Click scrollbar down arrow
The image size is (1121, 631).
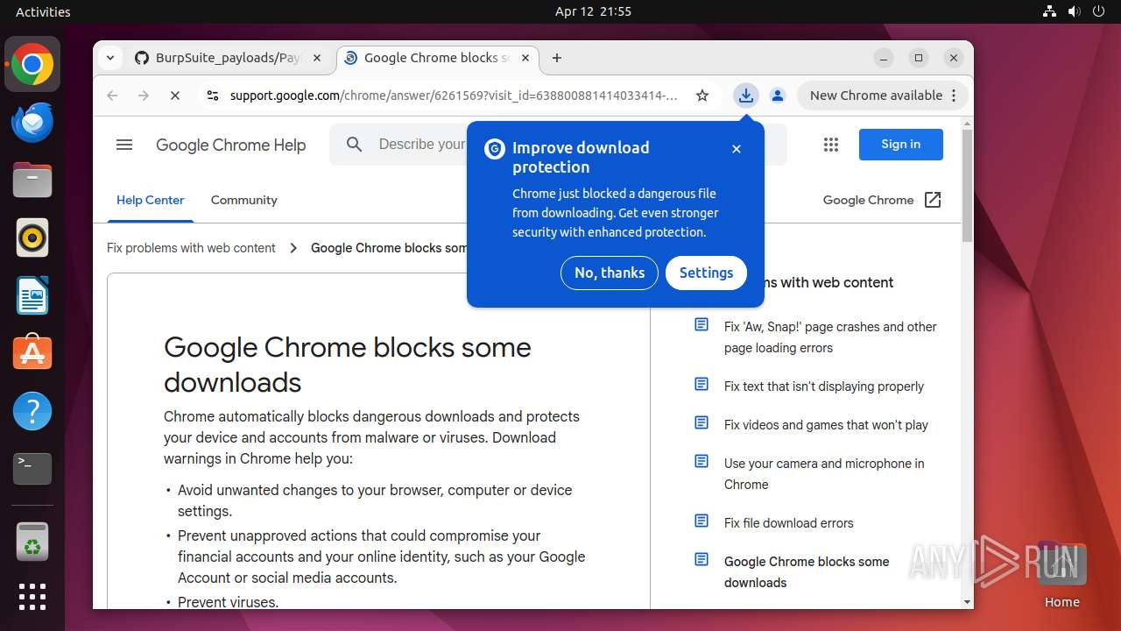click(967, 602)
